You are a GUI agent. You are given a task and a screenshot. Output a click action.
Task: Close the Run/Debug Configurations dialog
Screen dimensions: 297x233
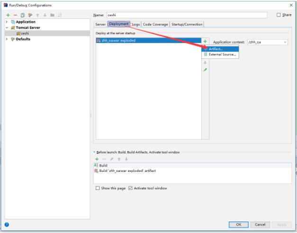point(291,5)
